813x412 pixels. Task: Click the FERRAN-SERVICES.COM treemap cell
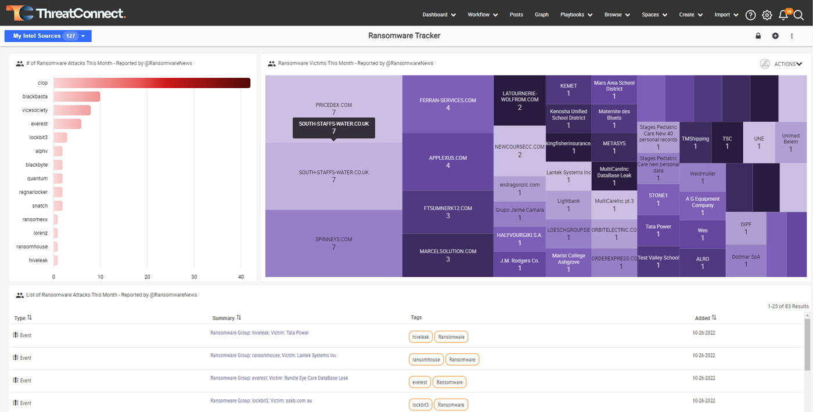tap(448, 104)
